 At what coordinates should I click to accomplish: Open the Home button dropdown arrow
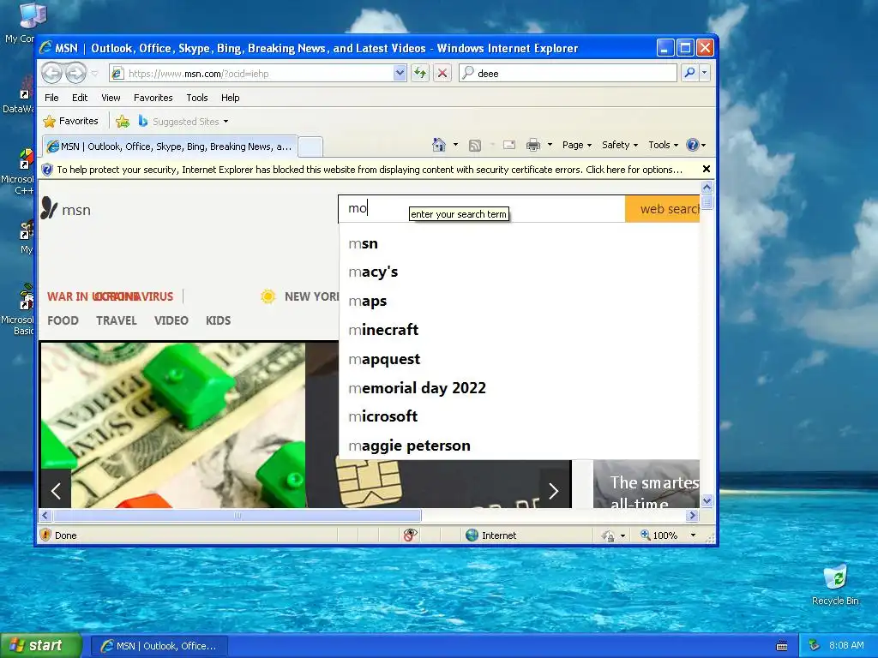(x=455, y=145)
